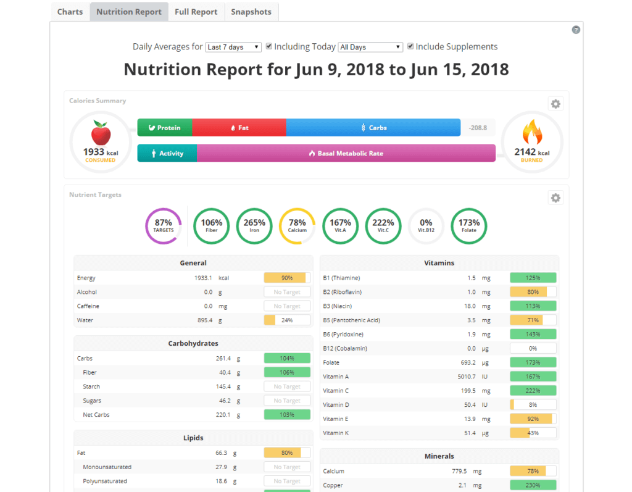
Task: Open Calories Summary gear settings
Action: 555,104
